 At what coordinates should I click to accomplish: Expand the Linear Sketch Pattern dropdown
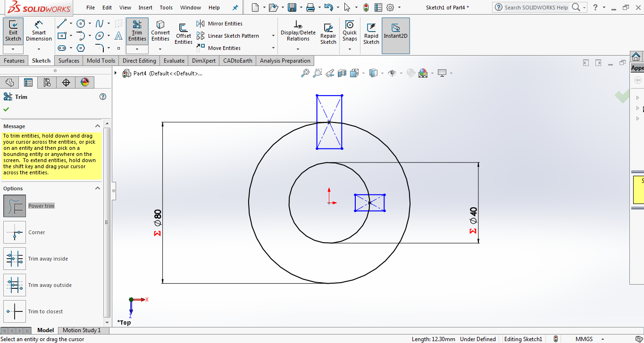273,36
